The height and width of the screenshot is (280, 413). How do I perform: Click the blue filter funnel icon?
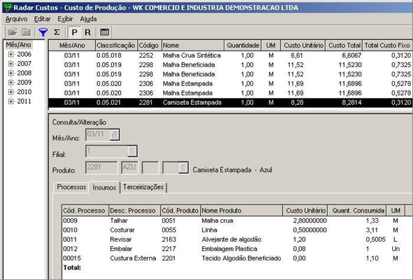(42, 32)
